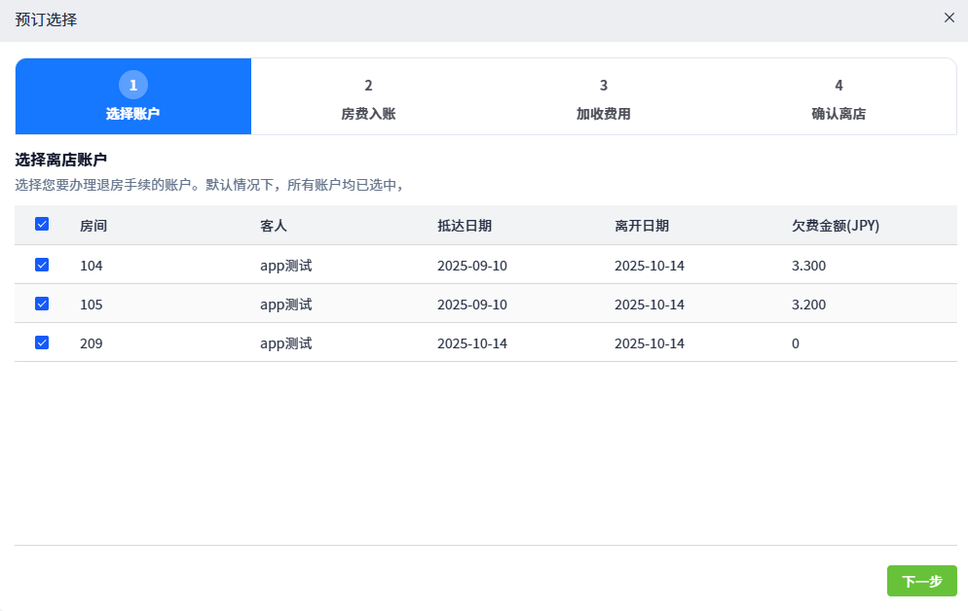Select the 抵达日期 column header
This screenshot has width=968, height=611.
pos(465,226)
